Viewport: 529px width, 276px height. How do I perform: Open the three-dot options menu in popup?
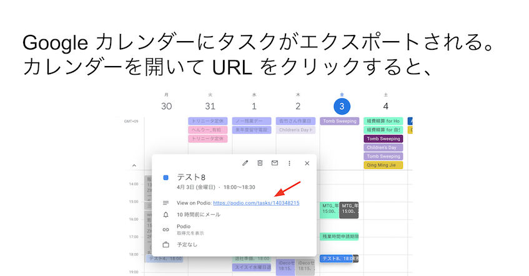(290, 163)
